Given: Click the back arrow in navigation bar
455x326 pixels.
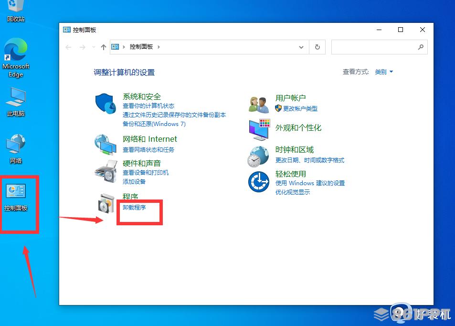Looking at the screenshot, I should (x=68, y=47).
